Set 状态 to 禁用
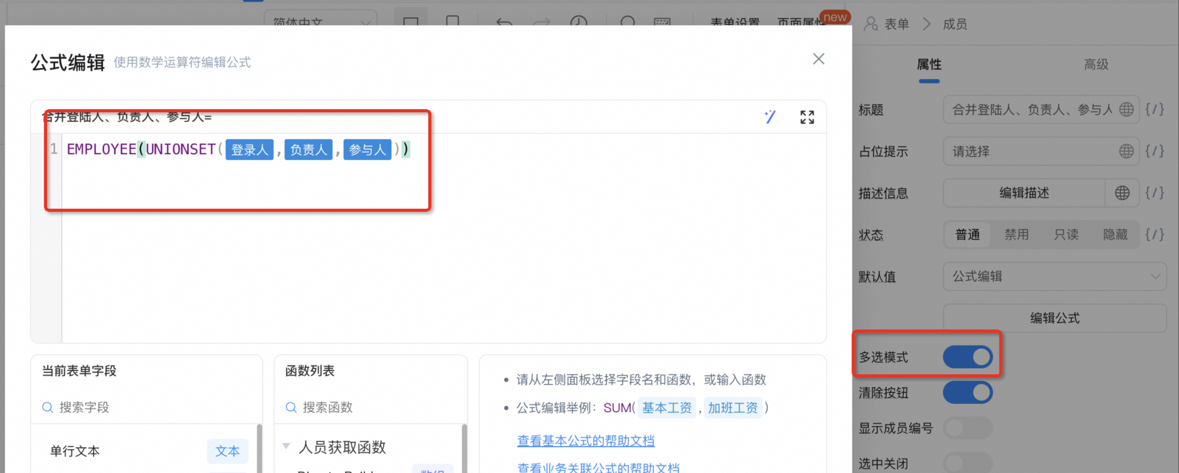This screenshot has height=473, width=1179. tap(1017, 235)
